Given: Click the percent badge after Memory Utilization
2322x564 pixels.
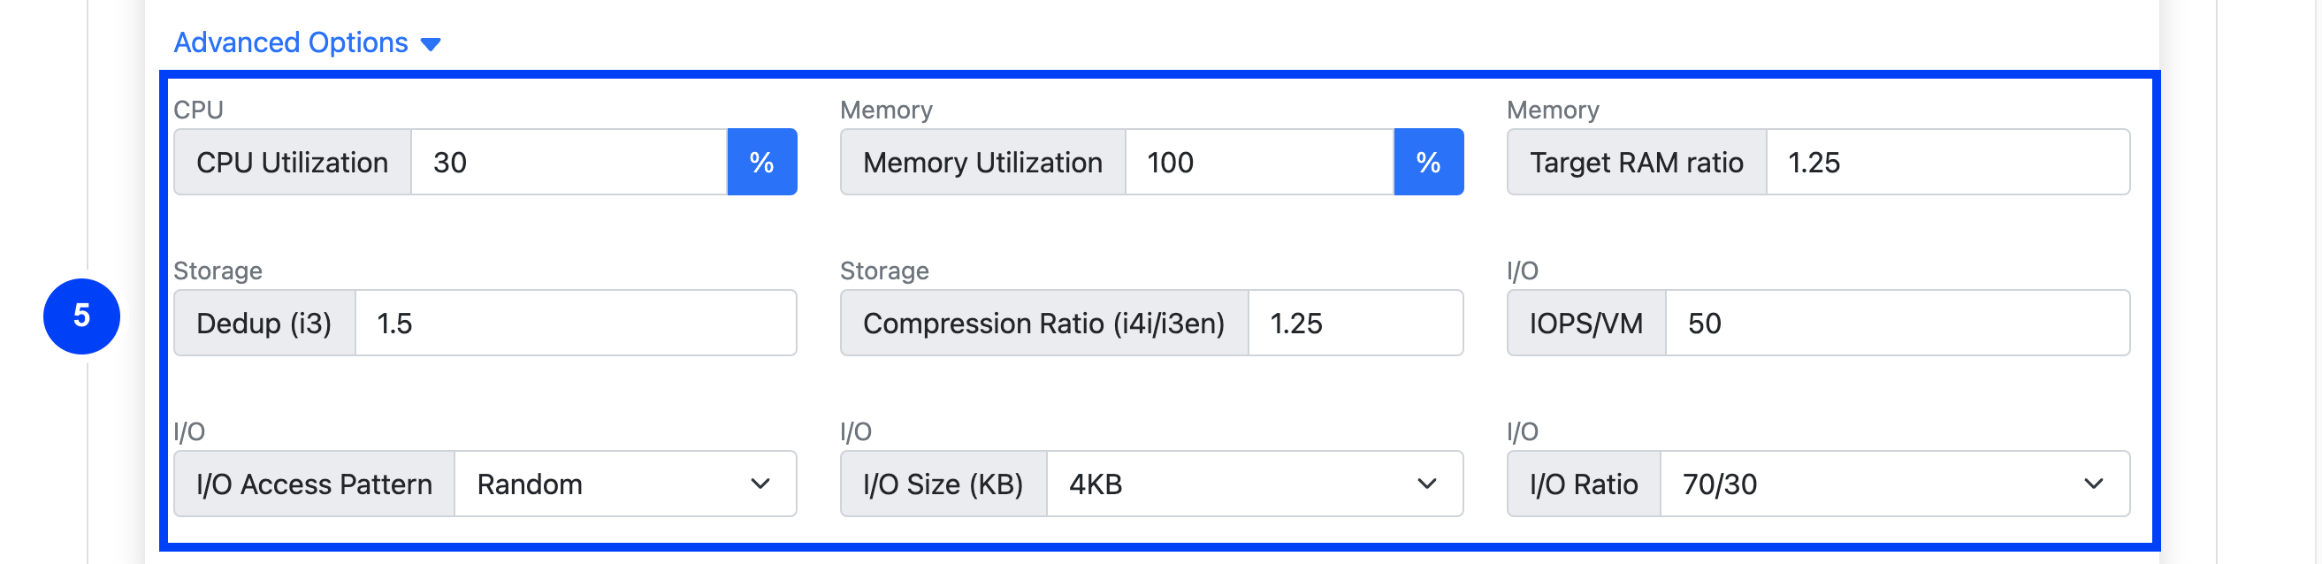Looking at the screenshot, I should pos(1428,162).
